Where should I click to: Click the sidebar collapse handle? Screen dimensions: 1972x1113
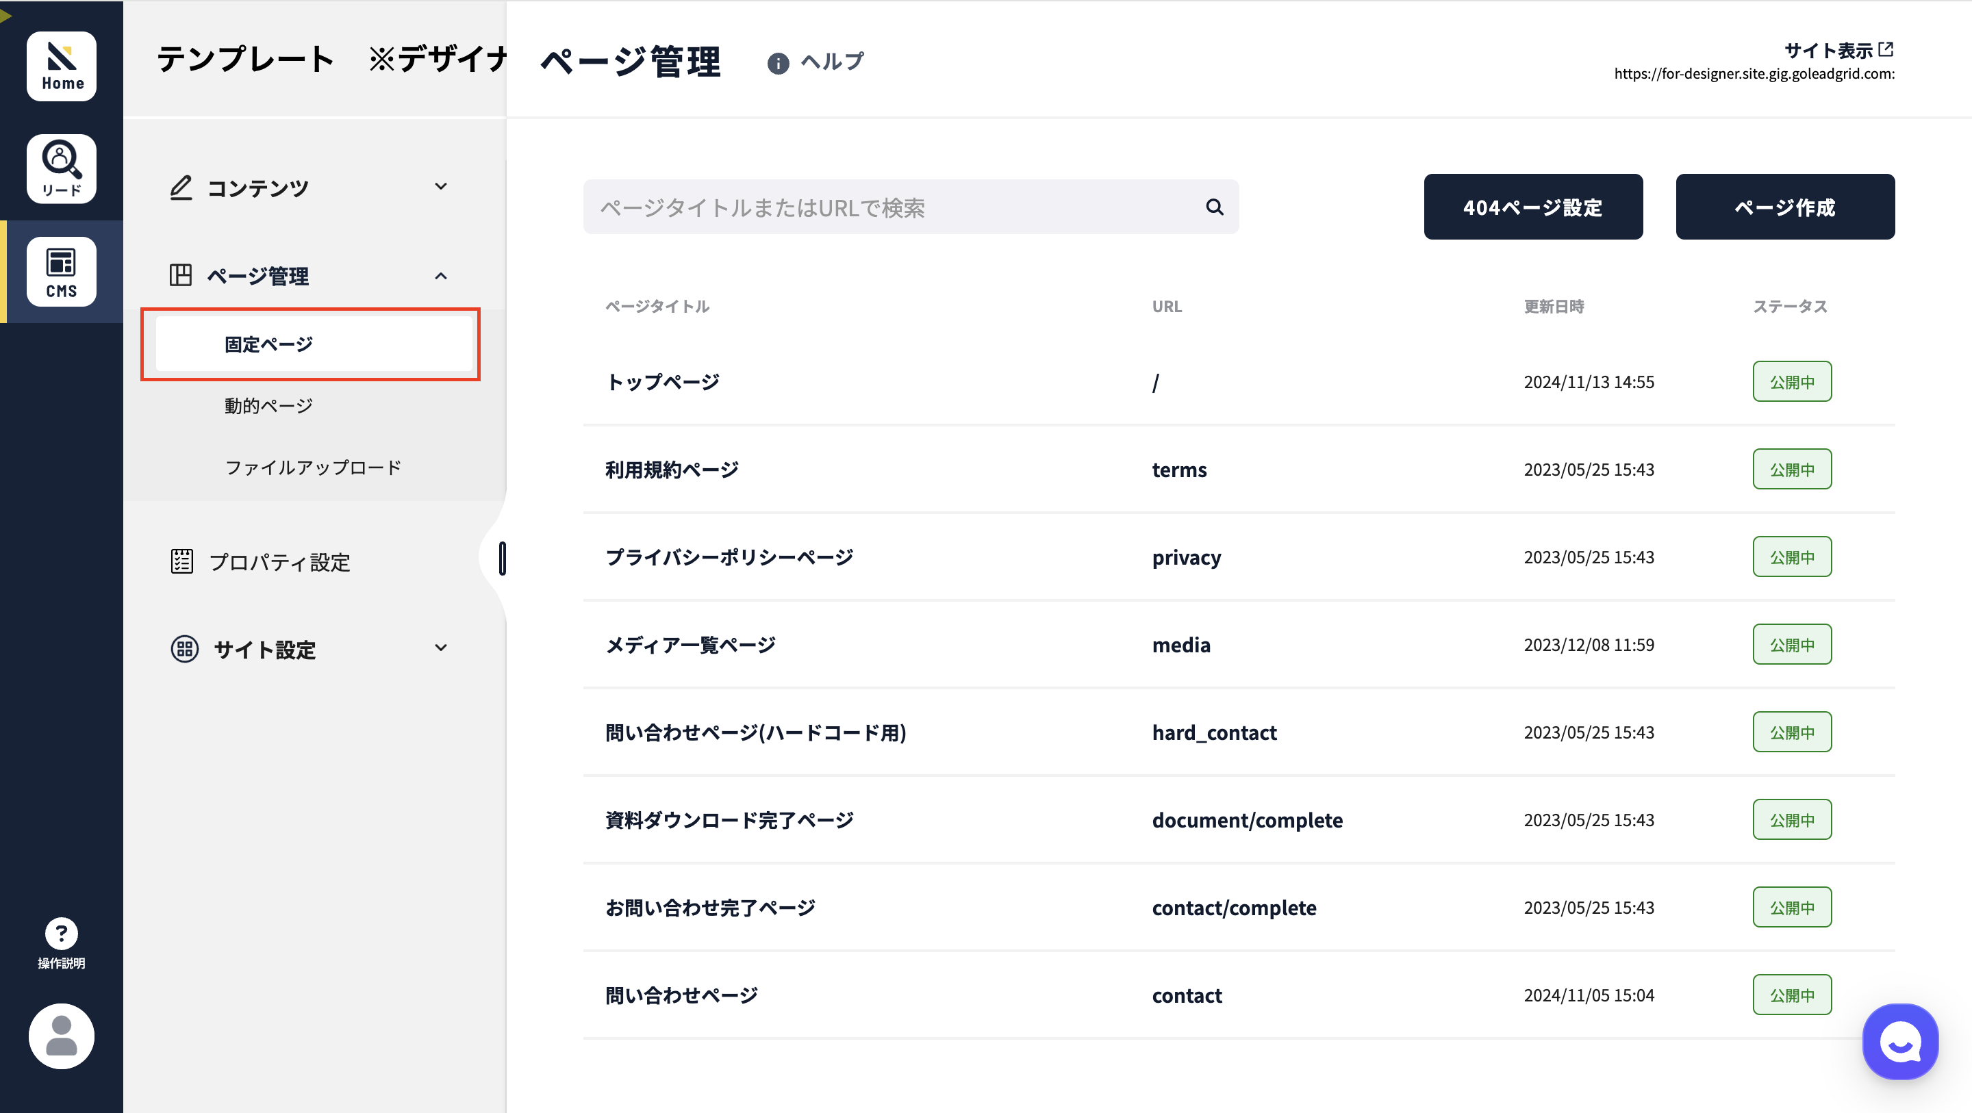(x=502, y=558)
